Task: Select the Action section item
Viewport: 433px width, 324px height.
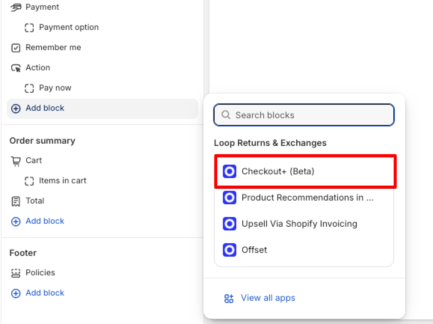Action: [37, 68]
